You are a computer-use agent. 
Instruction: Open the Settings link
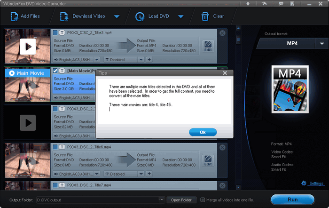point(316,184)
